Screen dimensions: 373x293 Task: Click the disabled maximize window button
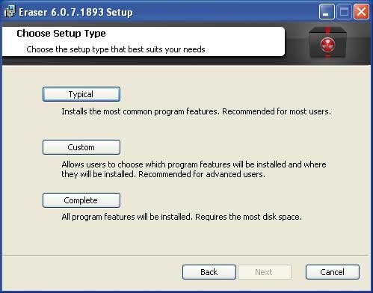(x=344, y=11)
